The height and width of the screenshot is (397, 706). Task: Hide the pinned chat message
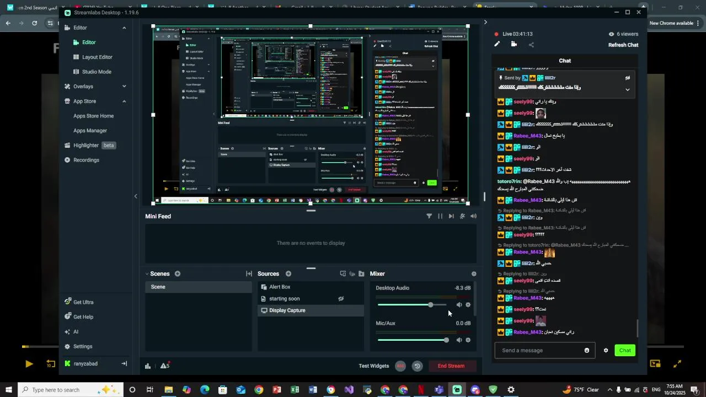(x=628, y=78)
